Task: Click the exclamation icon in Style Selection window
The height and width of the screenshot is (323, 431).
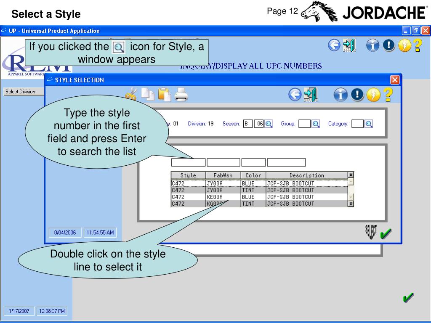Action: click(357, 95)
